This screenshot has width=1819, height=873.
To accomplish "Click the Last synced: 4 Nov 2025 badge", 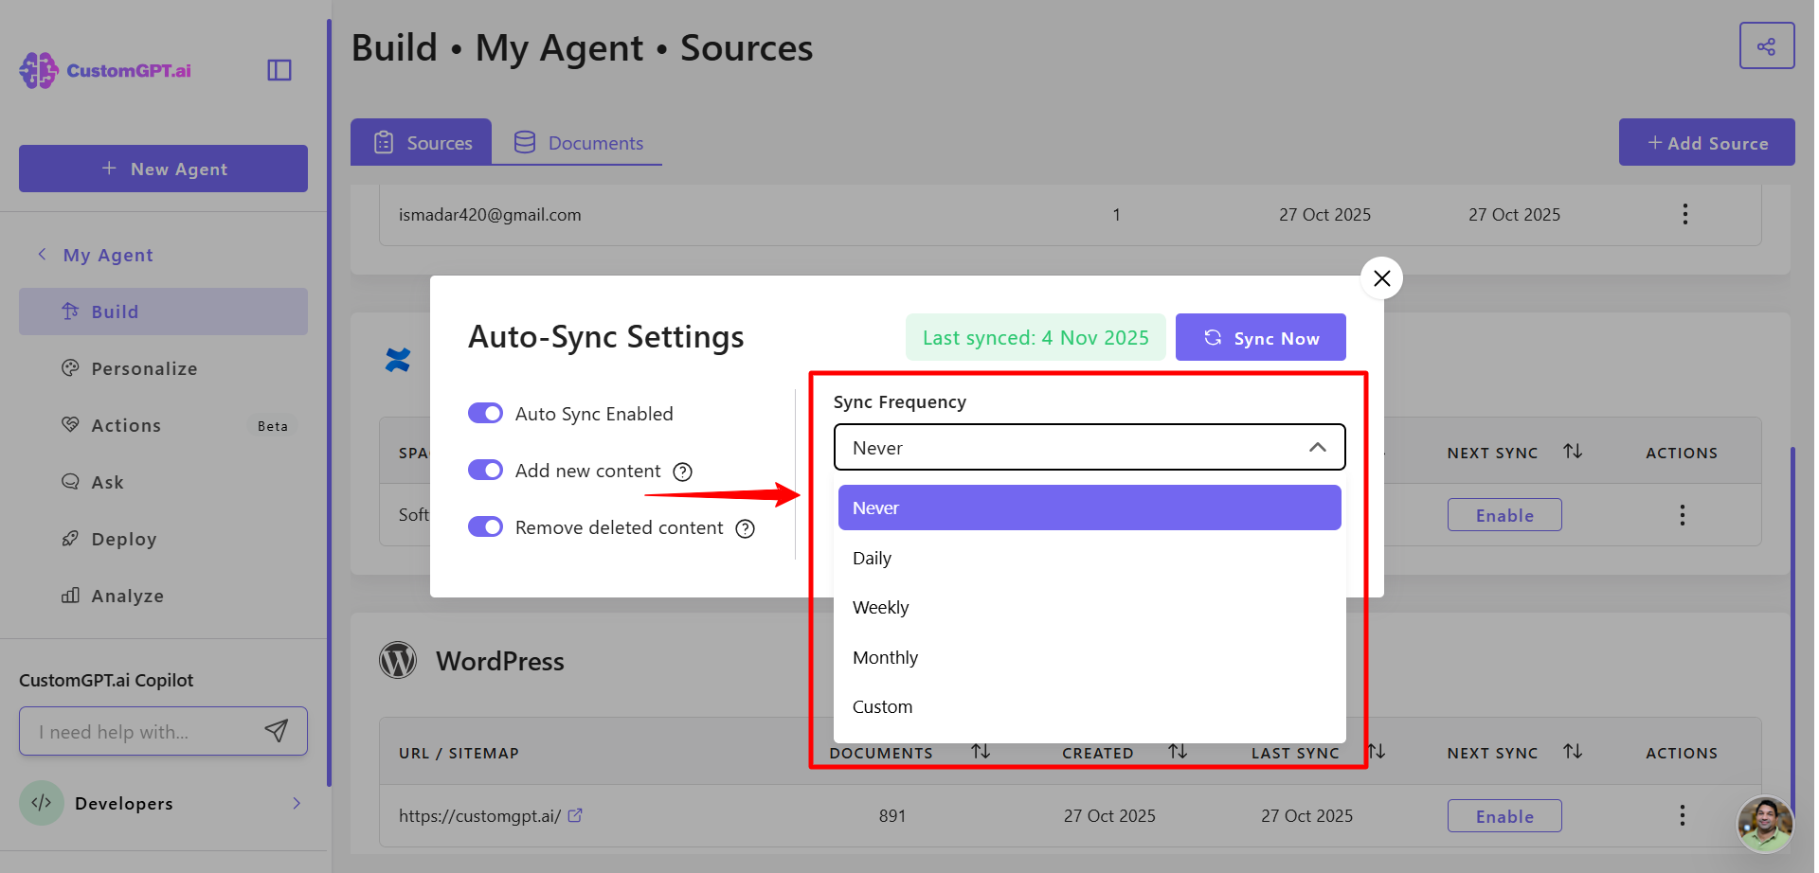I will point(1036,337).
